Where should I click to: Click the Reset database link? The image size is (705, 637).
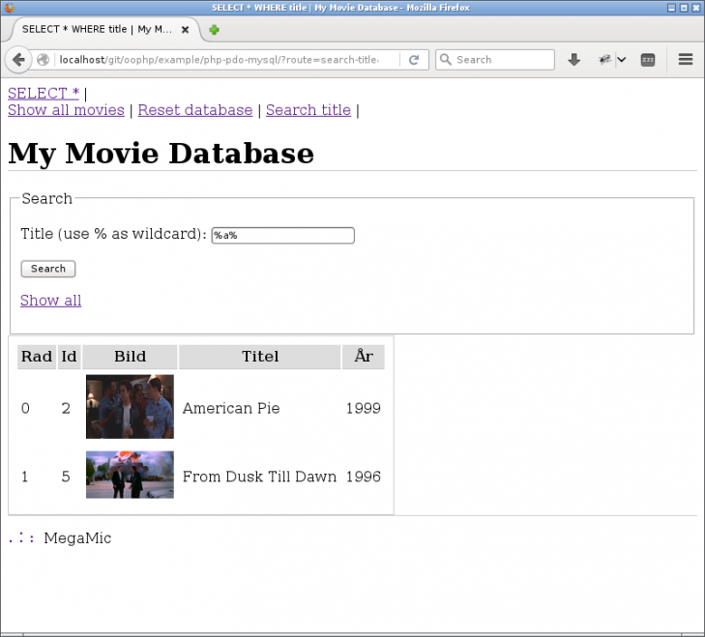[x=195, y=110]
